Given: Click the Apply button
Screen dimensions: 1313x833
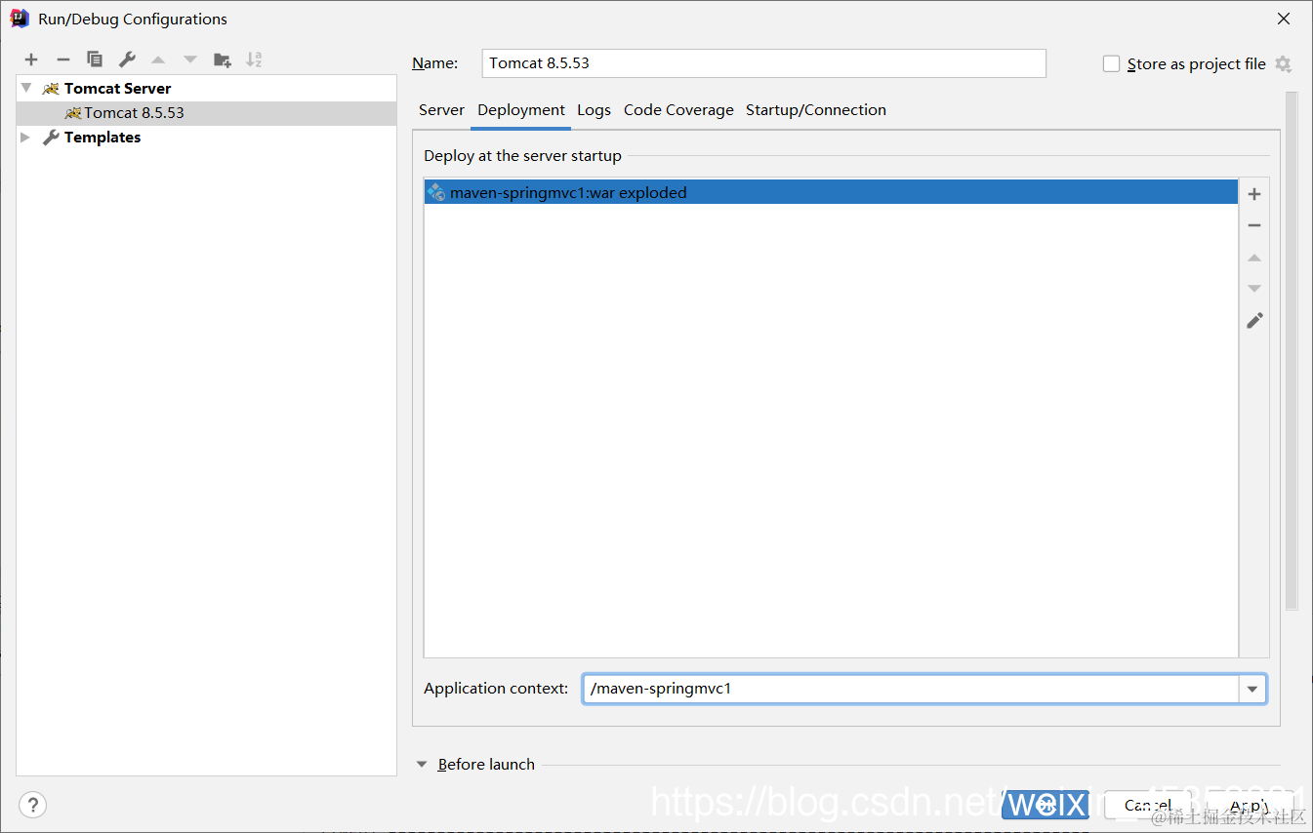Looking at the screenshot, I should point(1251,805).
